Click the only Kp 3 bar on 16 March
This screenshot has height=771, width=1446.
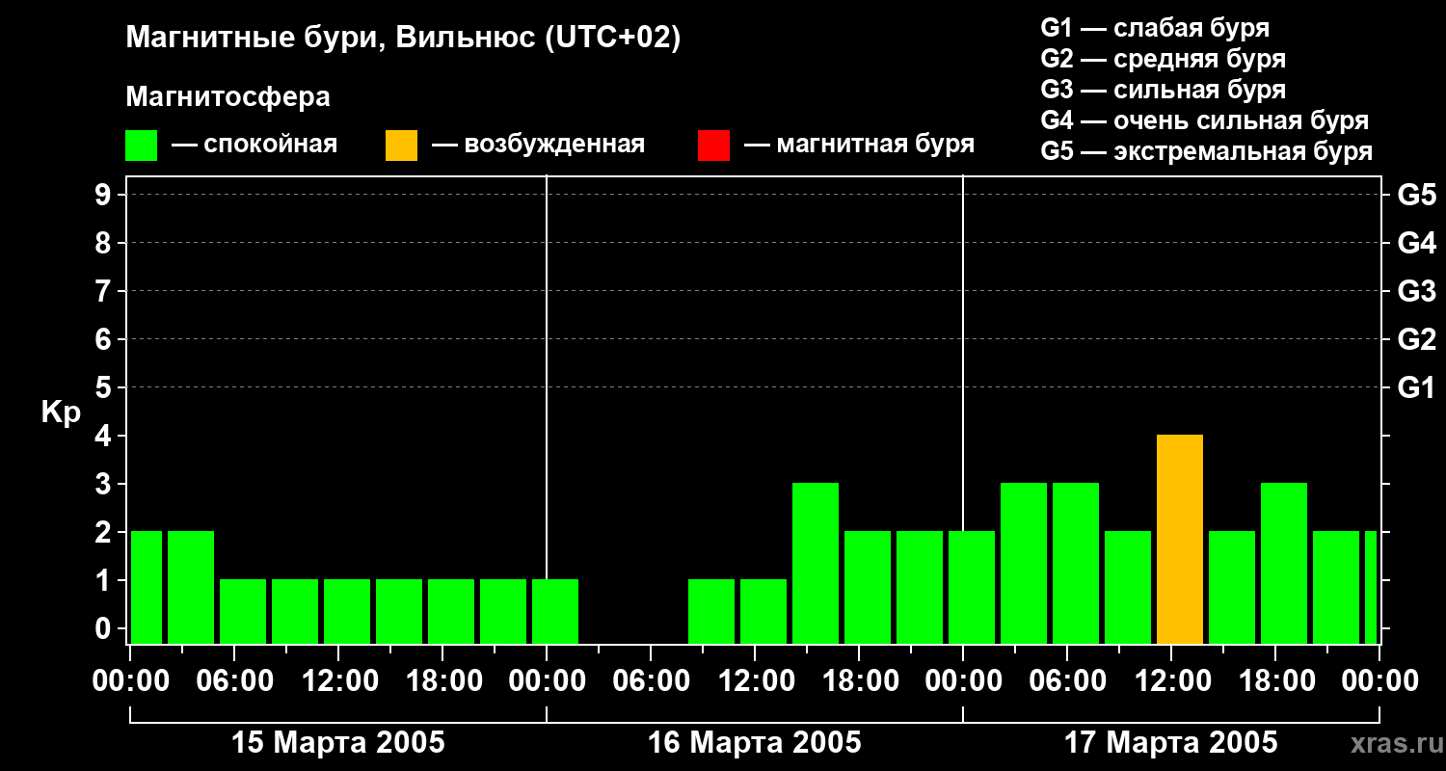tap(816, 564)
